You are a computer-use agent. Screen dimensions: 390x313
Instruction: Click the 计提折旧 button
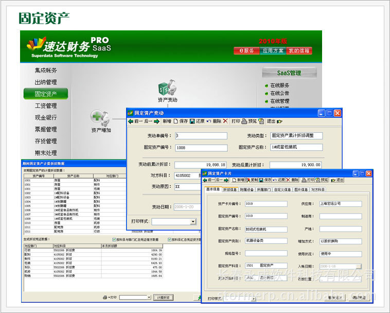click(163, 298)
